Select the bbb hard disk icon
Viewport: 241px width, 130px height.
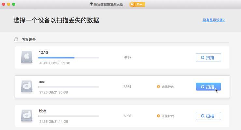tap(27, 116)
